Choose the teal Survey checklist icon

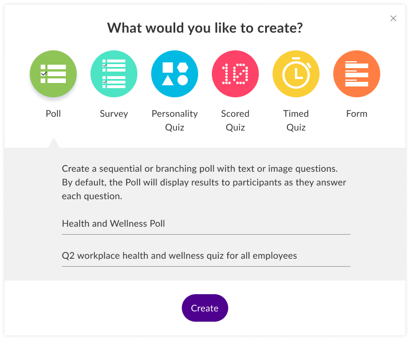pyautogui.click(x=114, y=74)
